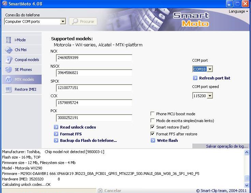Click the 'Flash size - 16 Mb, TOP' log line

tap(21, 157)
